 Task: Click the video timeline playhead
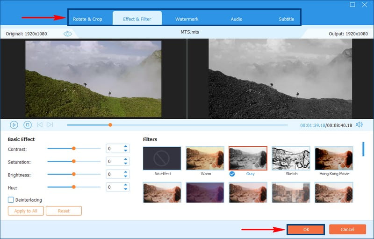pos(110,125)
